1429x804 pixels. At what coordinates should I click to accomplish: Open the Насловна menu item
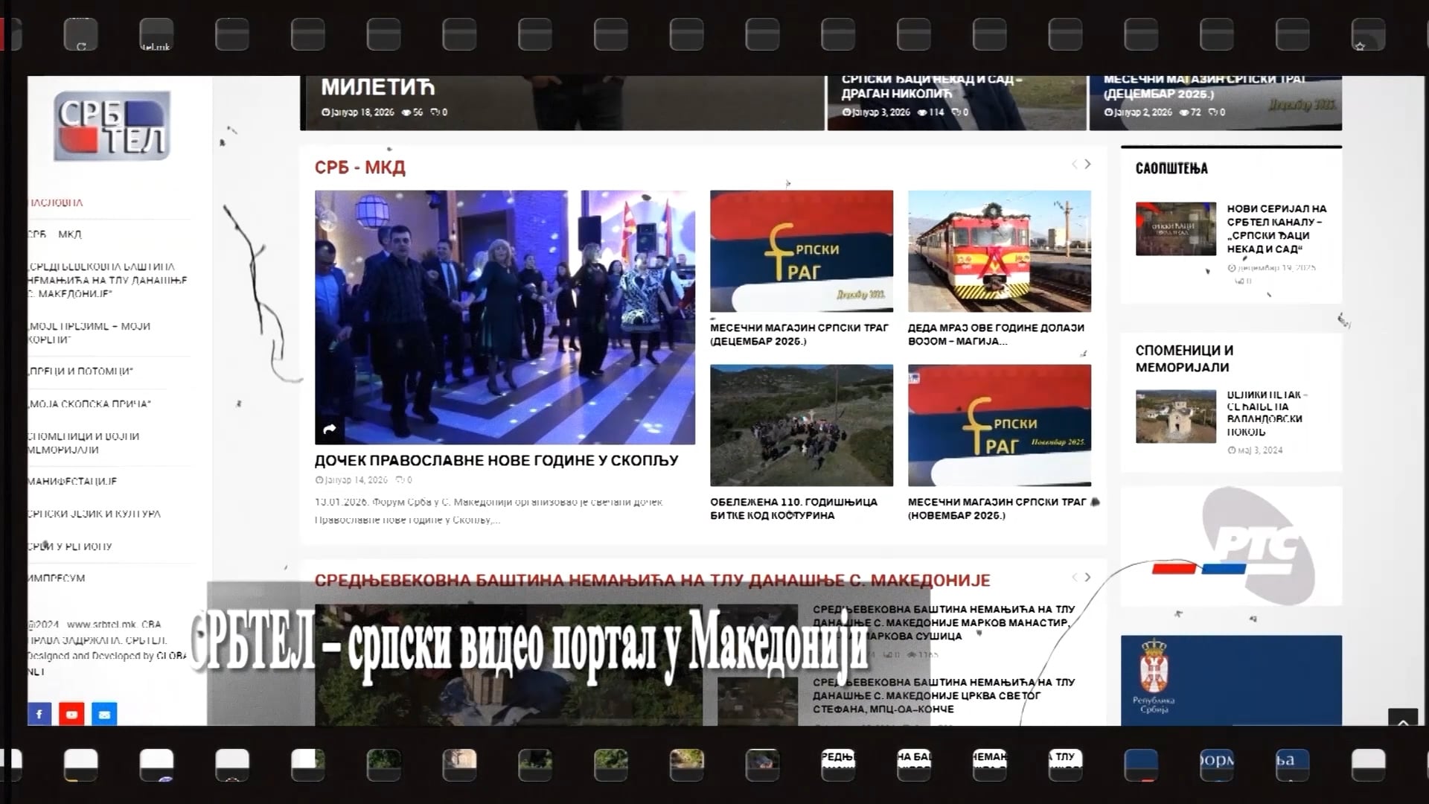pos(56,202)
